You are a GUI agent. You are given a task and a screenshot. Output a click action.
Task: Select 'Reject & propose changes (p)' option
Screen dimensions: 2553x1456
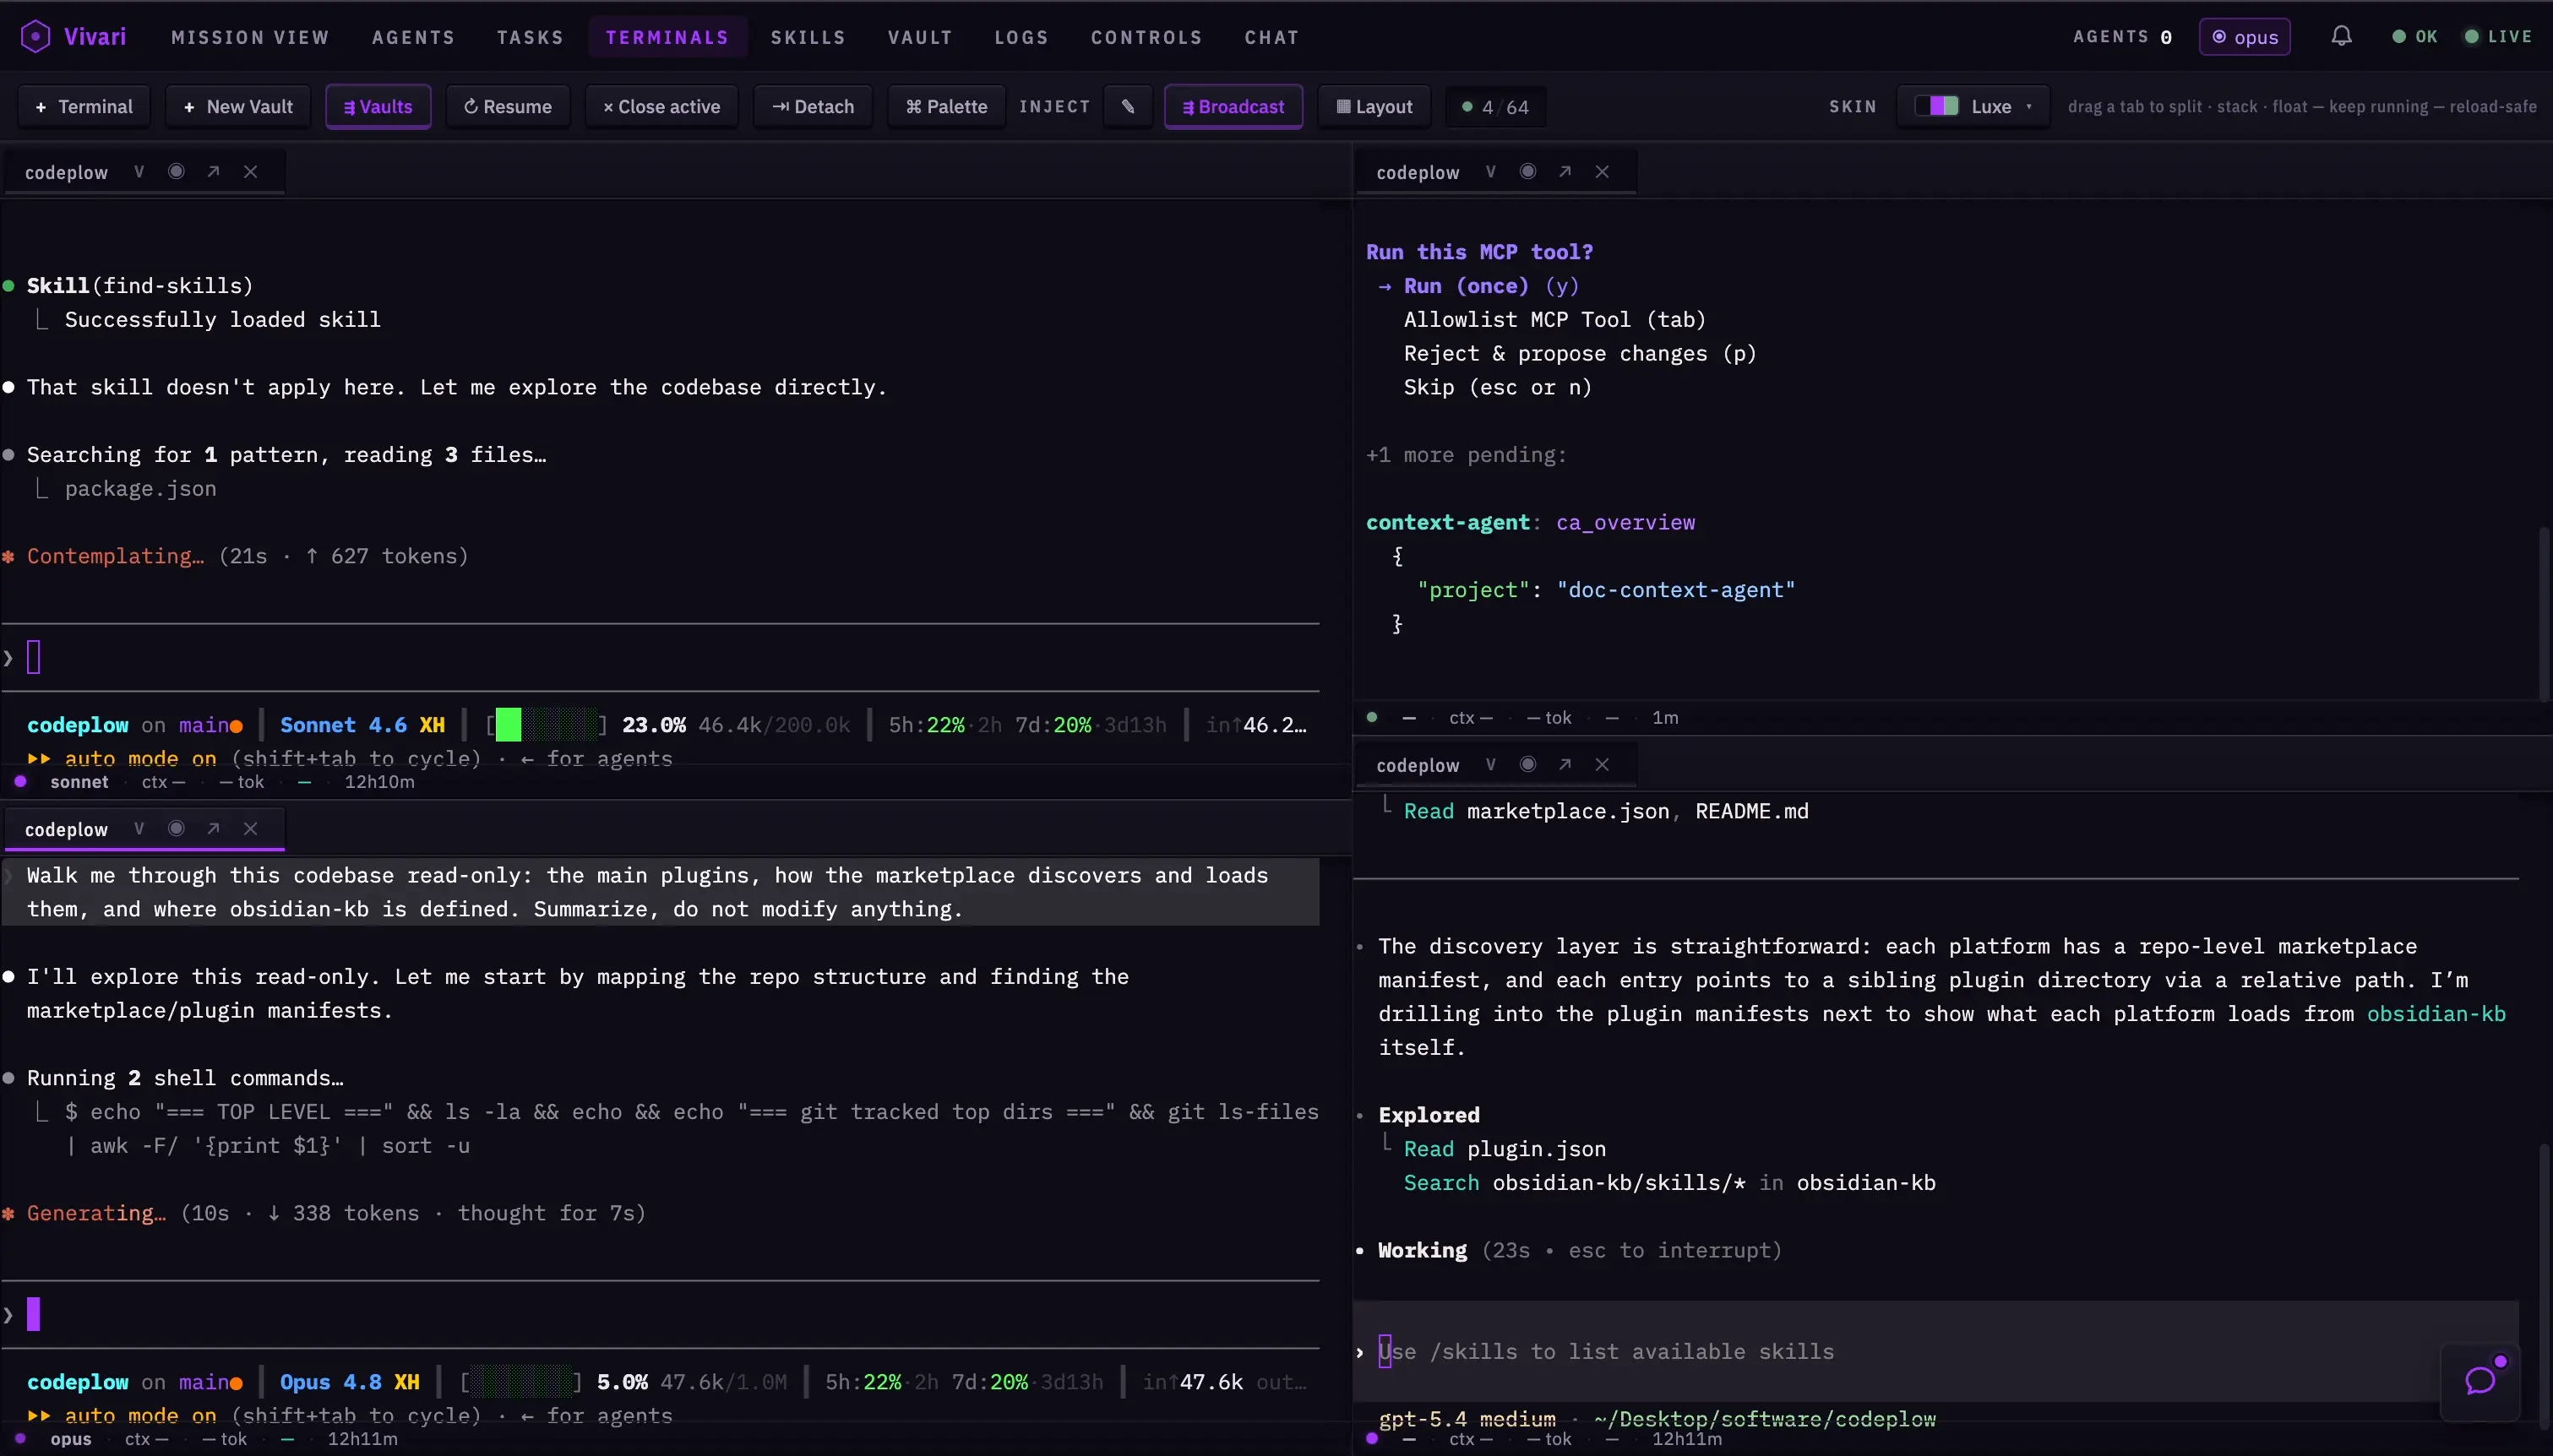pos(1580,353)
